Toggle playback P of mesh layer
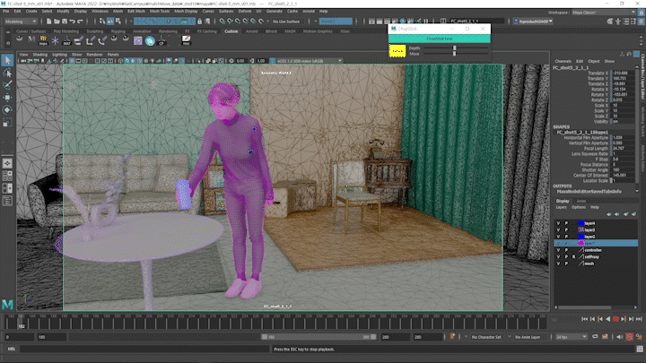The image size is (646, 363). click(566, 264)
